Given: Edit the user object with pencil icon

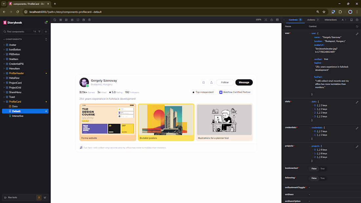Looking at the screenshot, I should pos(357,34).
